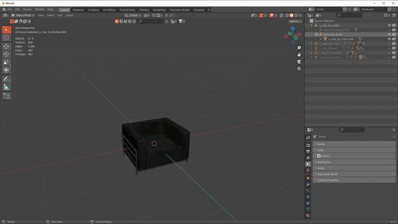The width and height of the screenshot is (398, 224).
Task: Open the Edit menu
Action: tap(17, 9)
